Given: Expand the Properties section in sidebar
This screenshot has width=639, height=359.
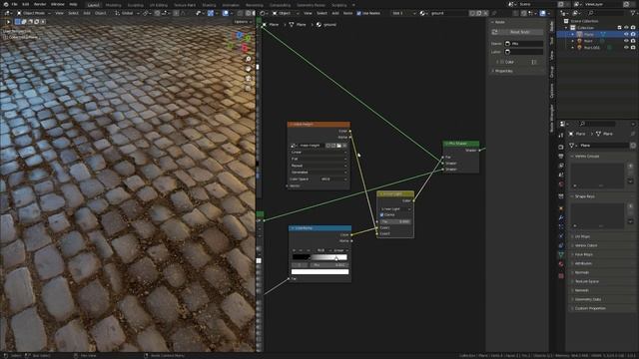Looking at the screenshot, I should coord(503,71).
